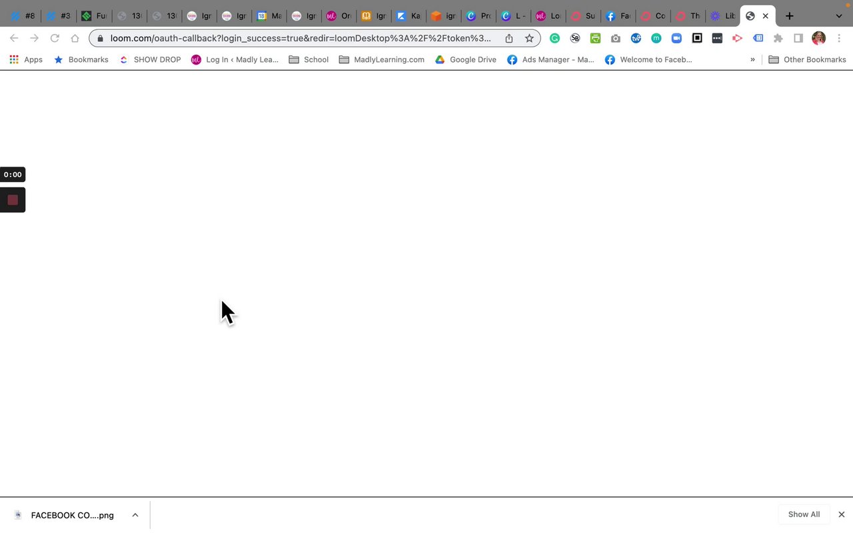Viewport: 853px width, 533px height.
Task: Switch to the #8 tab
Action: 23,16
